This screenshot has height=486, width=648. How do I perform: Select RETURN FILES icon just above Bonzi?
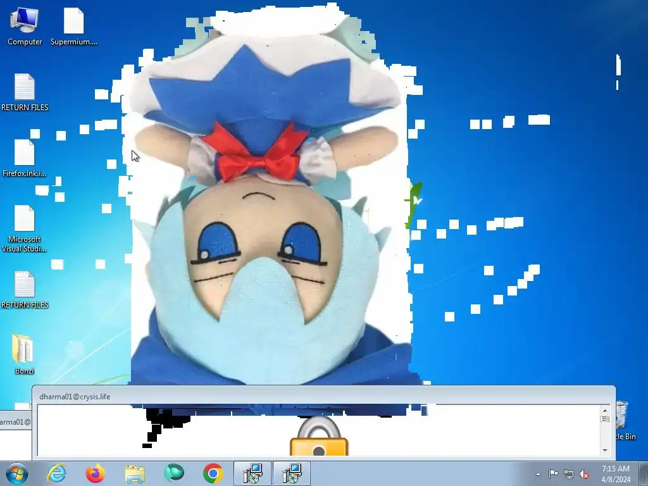[x=25, y=290]
